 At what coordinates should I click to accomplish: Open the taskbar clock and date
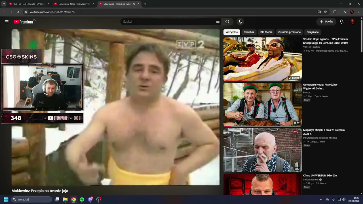click(x=354, y=199)
